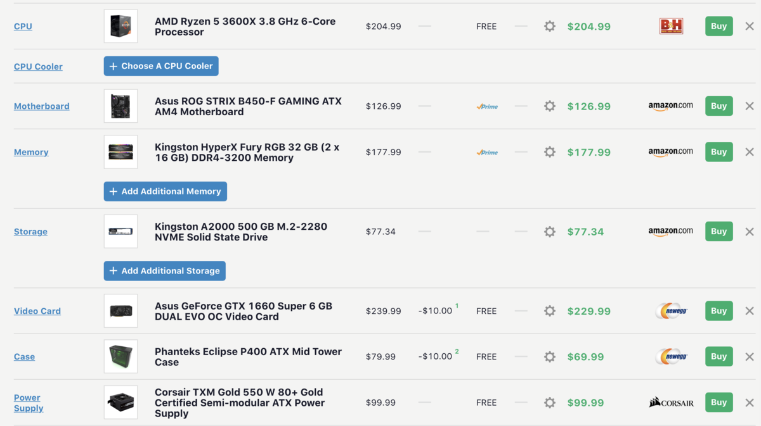This screenshot has height=426, width=761.
Task: Open settings gear for the Storage row
Action: point(550,232)
